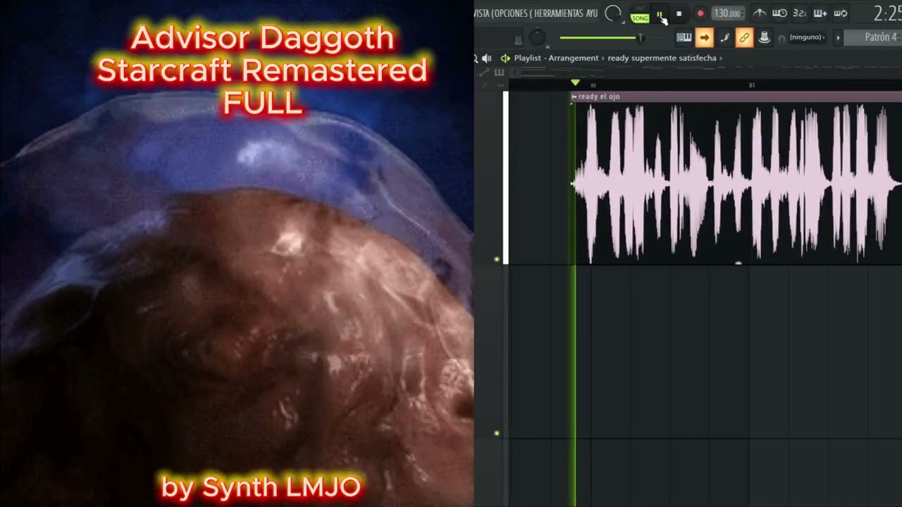Image resolution: width=902 pixels, height=507 pixels.
Task: Click the small stamp icon left of knob
Action: 519,40
